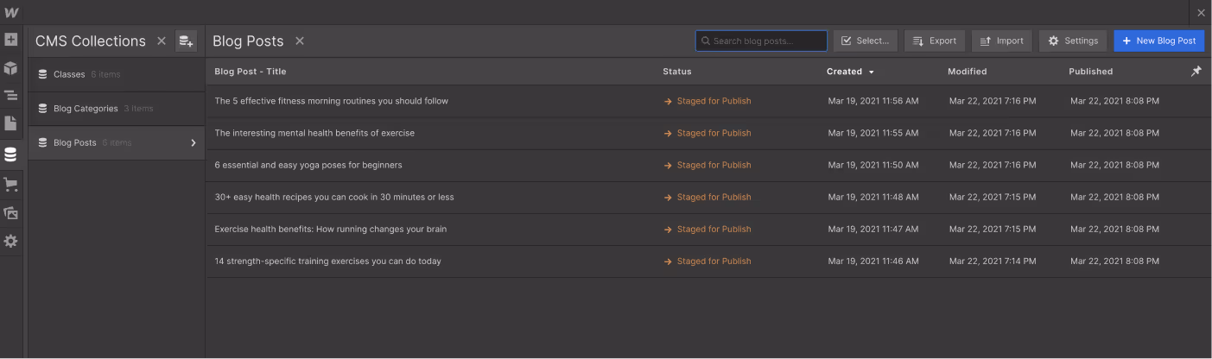Click the Import button
Screen dimensions: 1212x359
tap(1001, 41)
